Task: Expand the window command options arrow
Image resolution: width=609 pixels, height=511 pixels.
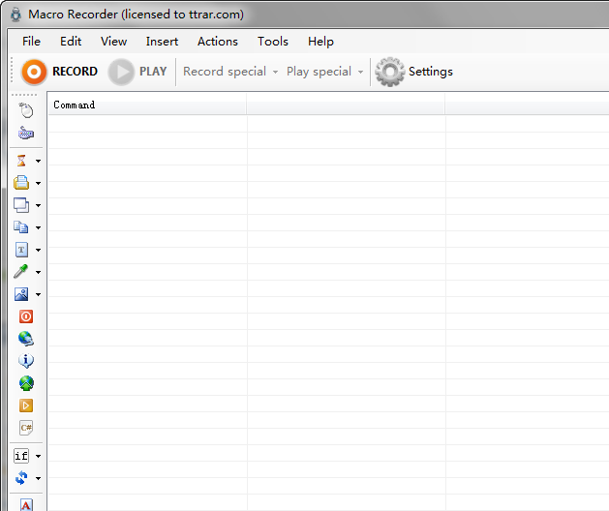Action: point(38,205)
